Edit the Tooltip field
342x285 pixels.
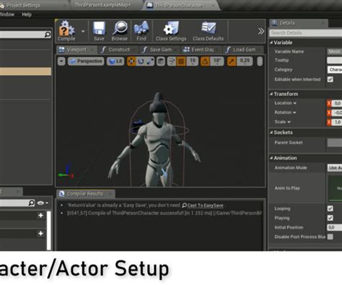335,61
